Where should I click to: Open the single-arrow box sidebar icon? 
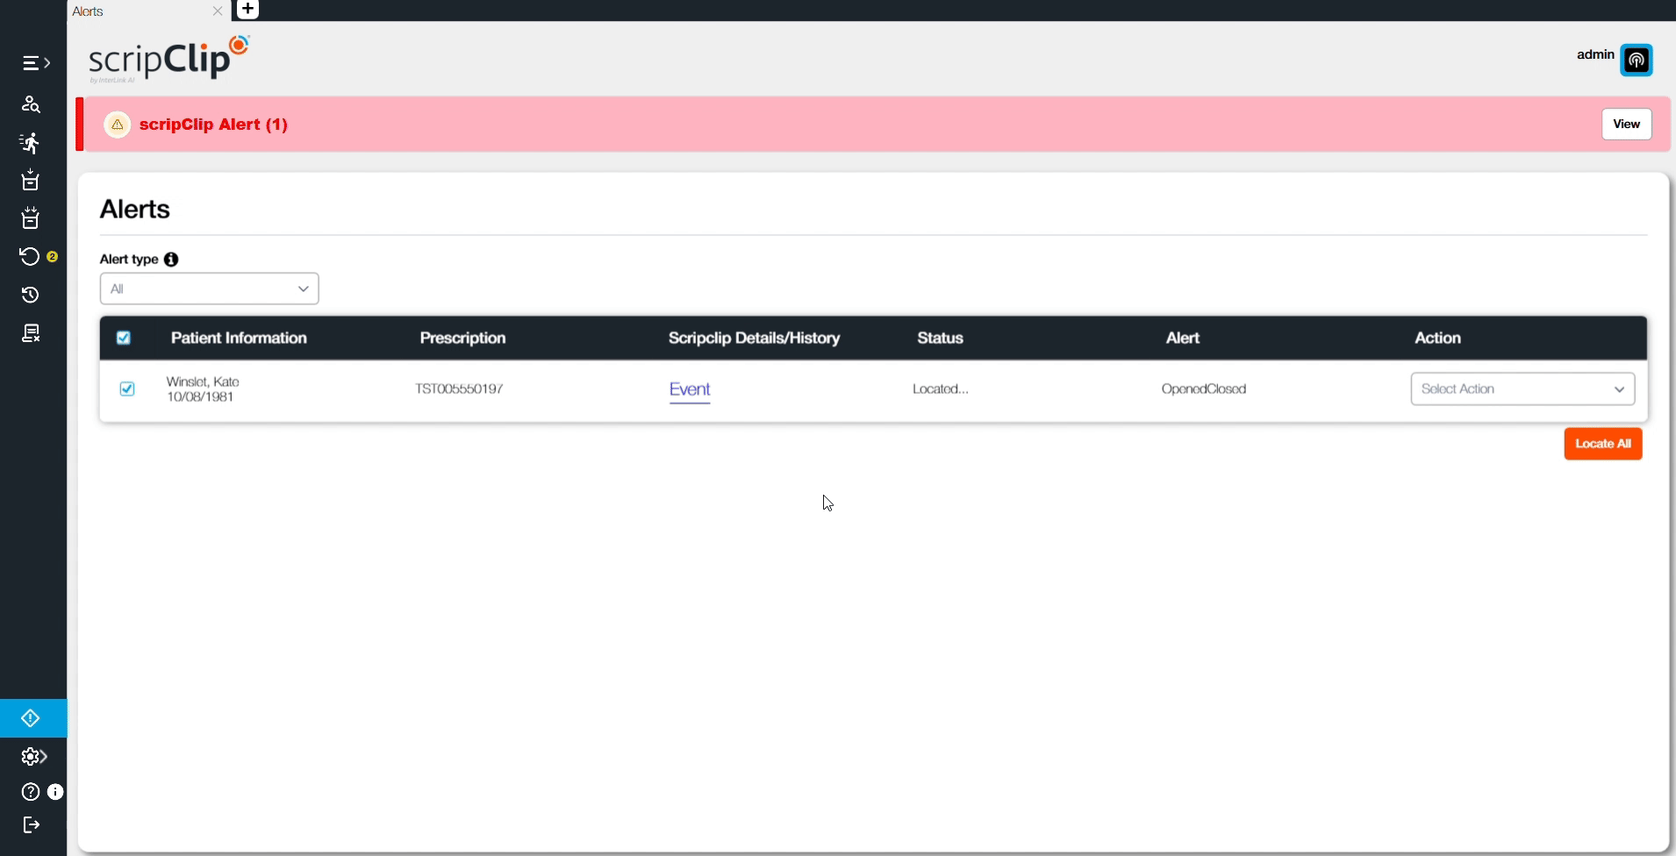(31, 181)
